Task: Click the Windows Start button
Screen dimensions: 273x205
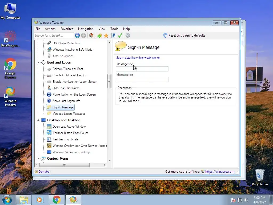Action: coord(7,200)
